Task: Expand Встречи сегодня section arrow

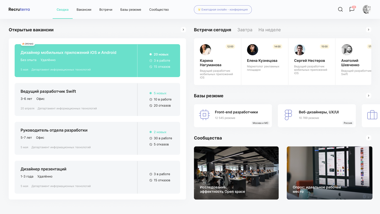Action: click(369, 30)
